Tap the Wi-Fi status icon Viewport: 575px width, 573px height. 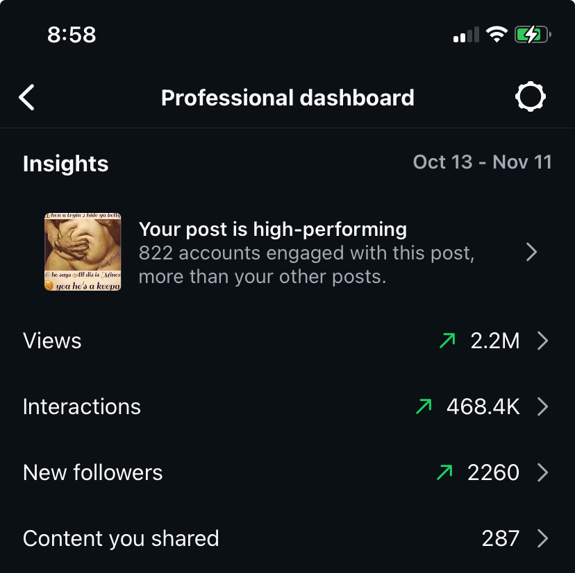click(497, 35)
